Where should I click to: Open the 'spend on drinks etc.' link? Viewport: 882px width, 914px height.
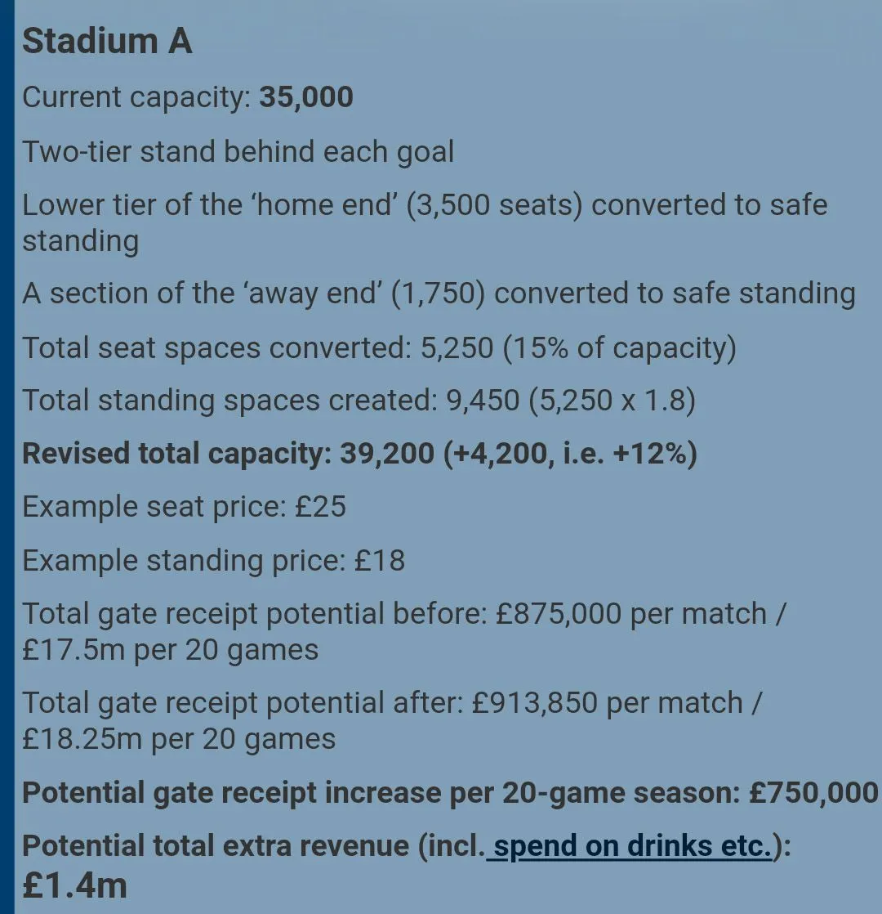631,846
